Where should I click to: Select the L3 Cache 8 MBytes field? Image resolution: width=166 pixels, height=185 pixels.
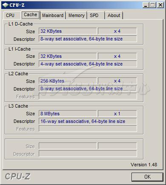(68, 114)
